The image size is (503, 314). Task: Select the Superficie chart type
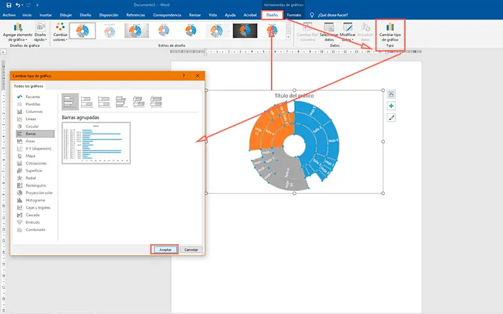(x=35, y=170)
